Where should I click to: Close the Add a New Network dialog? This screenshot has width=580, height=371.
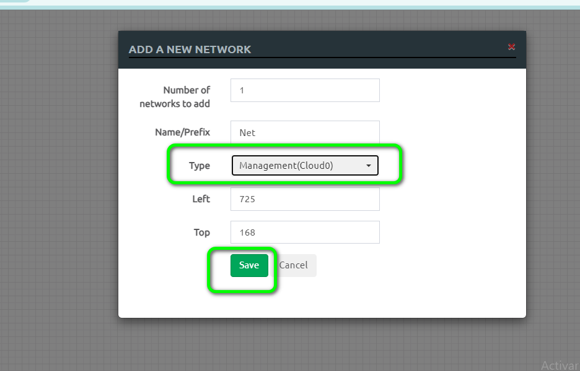tap(511, 47)
